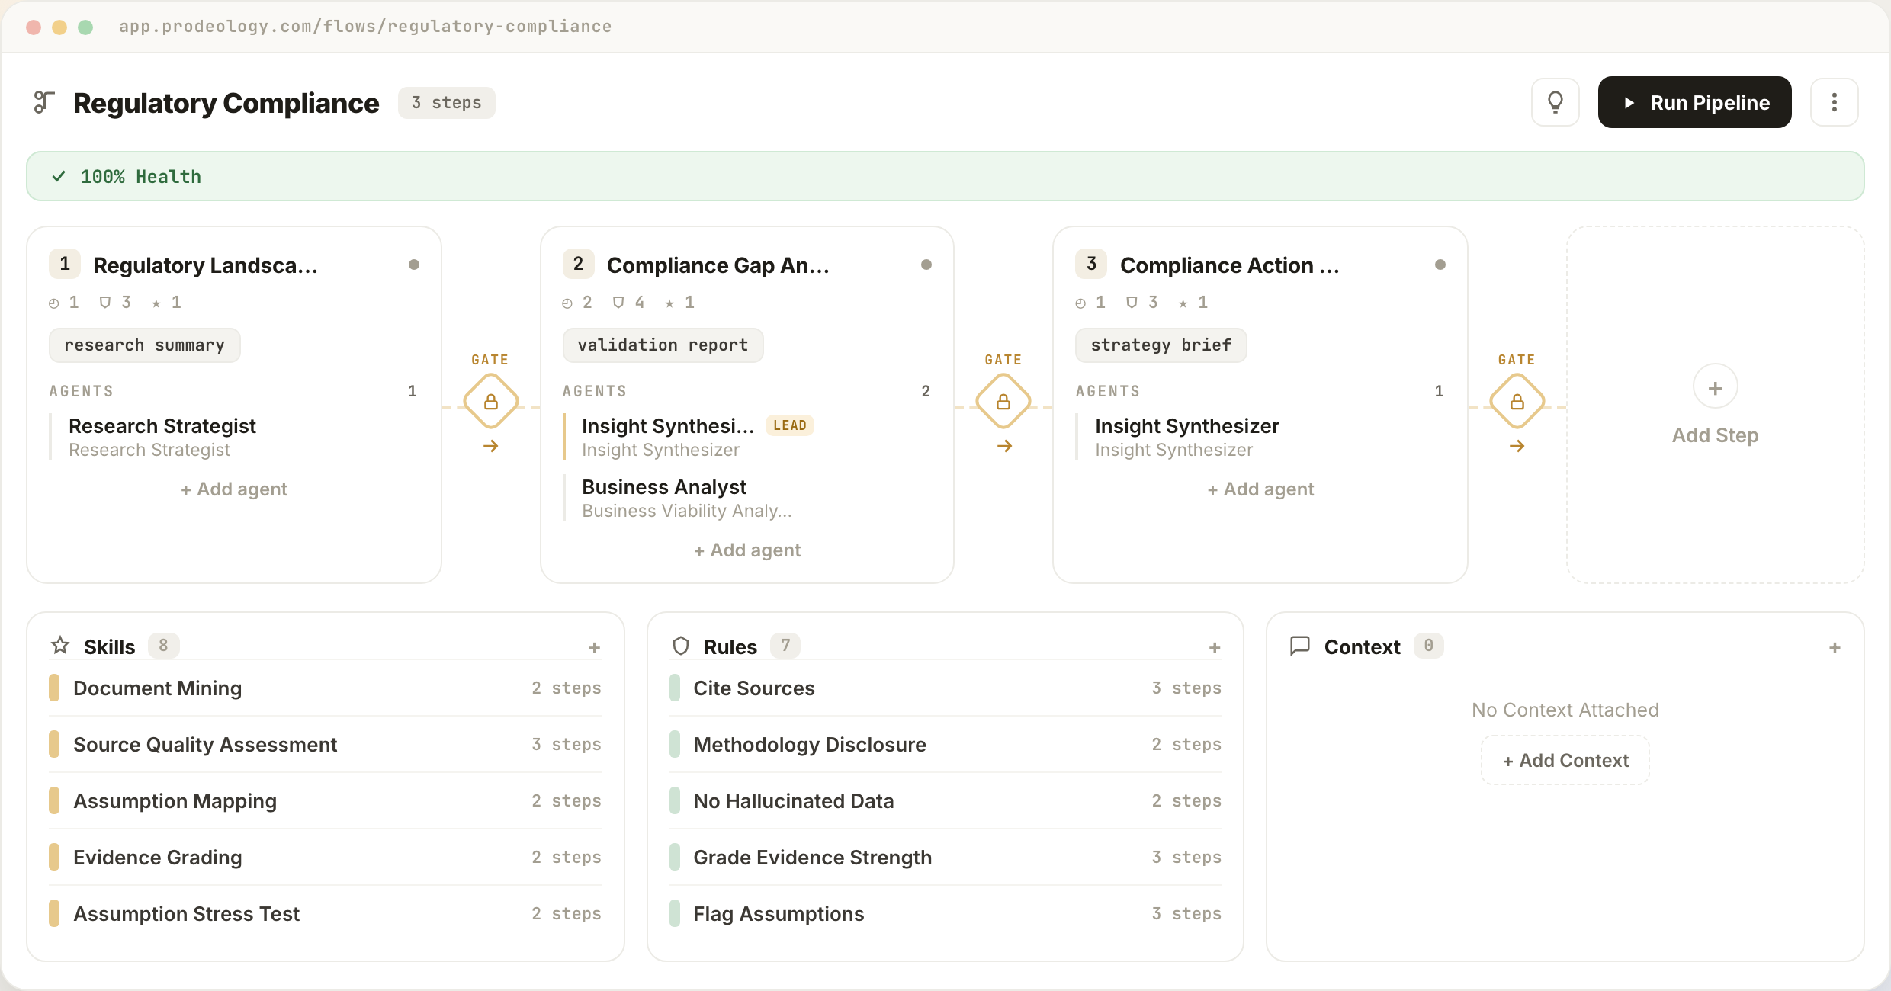Click arrow under second gate
Screen dimensions: 1891x991
tap(1004, 446)
